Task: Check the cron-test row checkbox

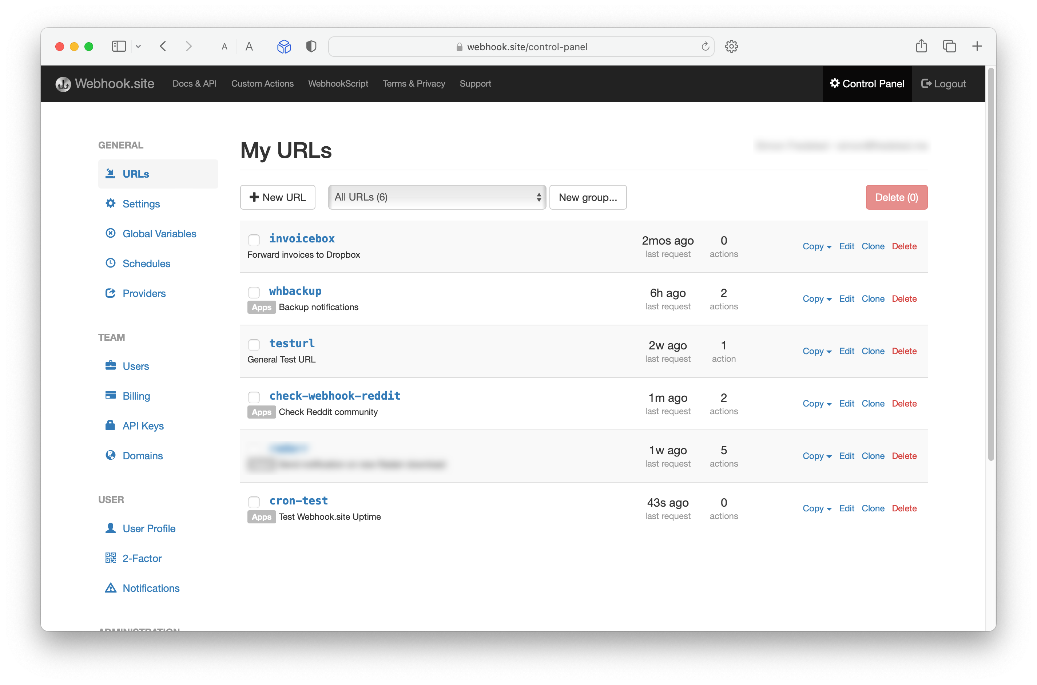Action: [254, 502]
